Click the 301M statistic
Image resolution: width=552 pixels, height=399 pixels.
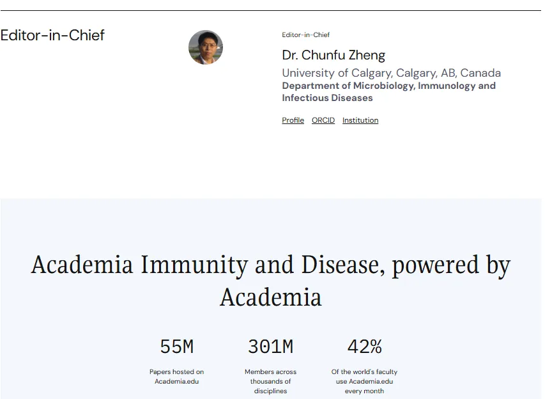point(270,347)
